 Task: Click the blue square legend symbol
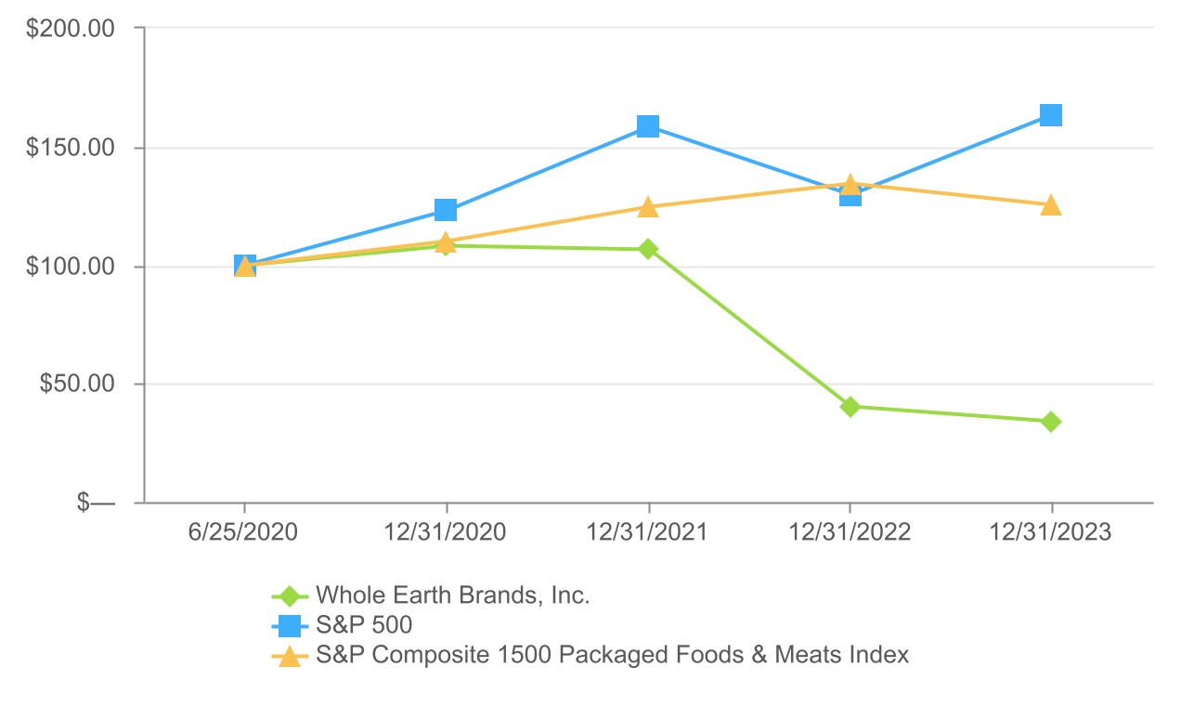click(x=291, y=625)
